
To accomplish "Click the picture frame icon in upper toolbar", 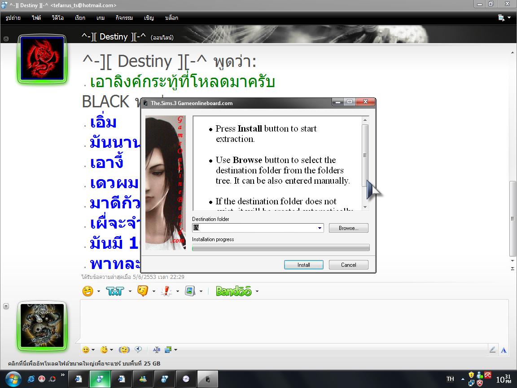I will pos(190,291).
